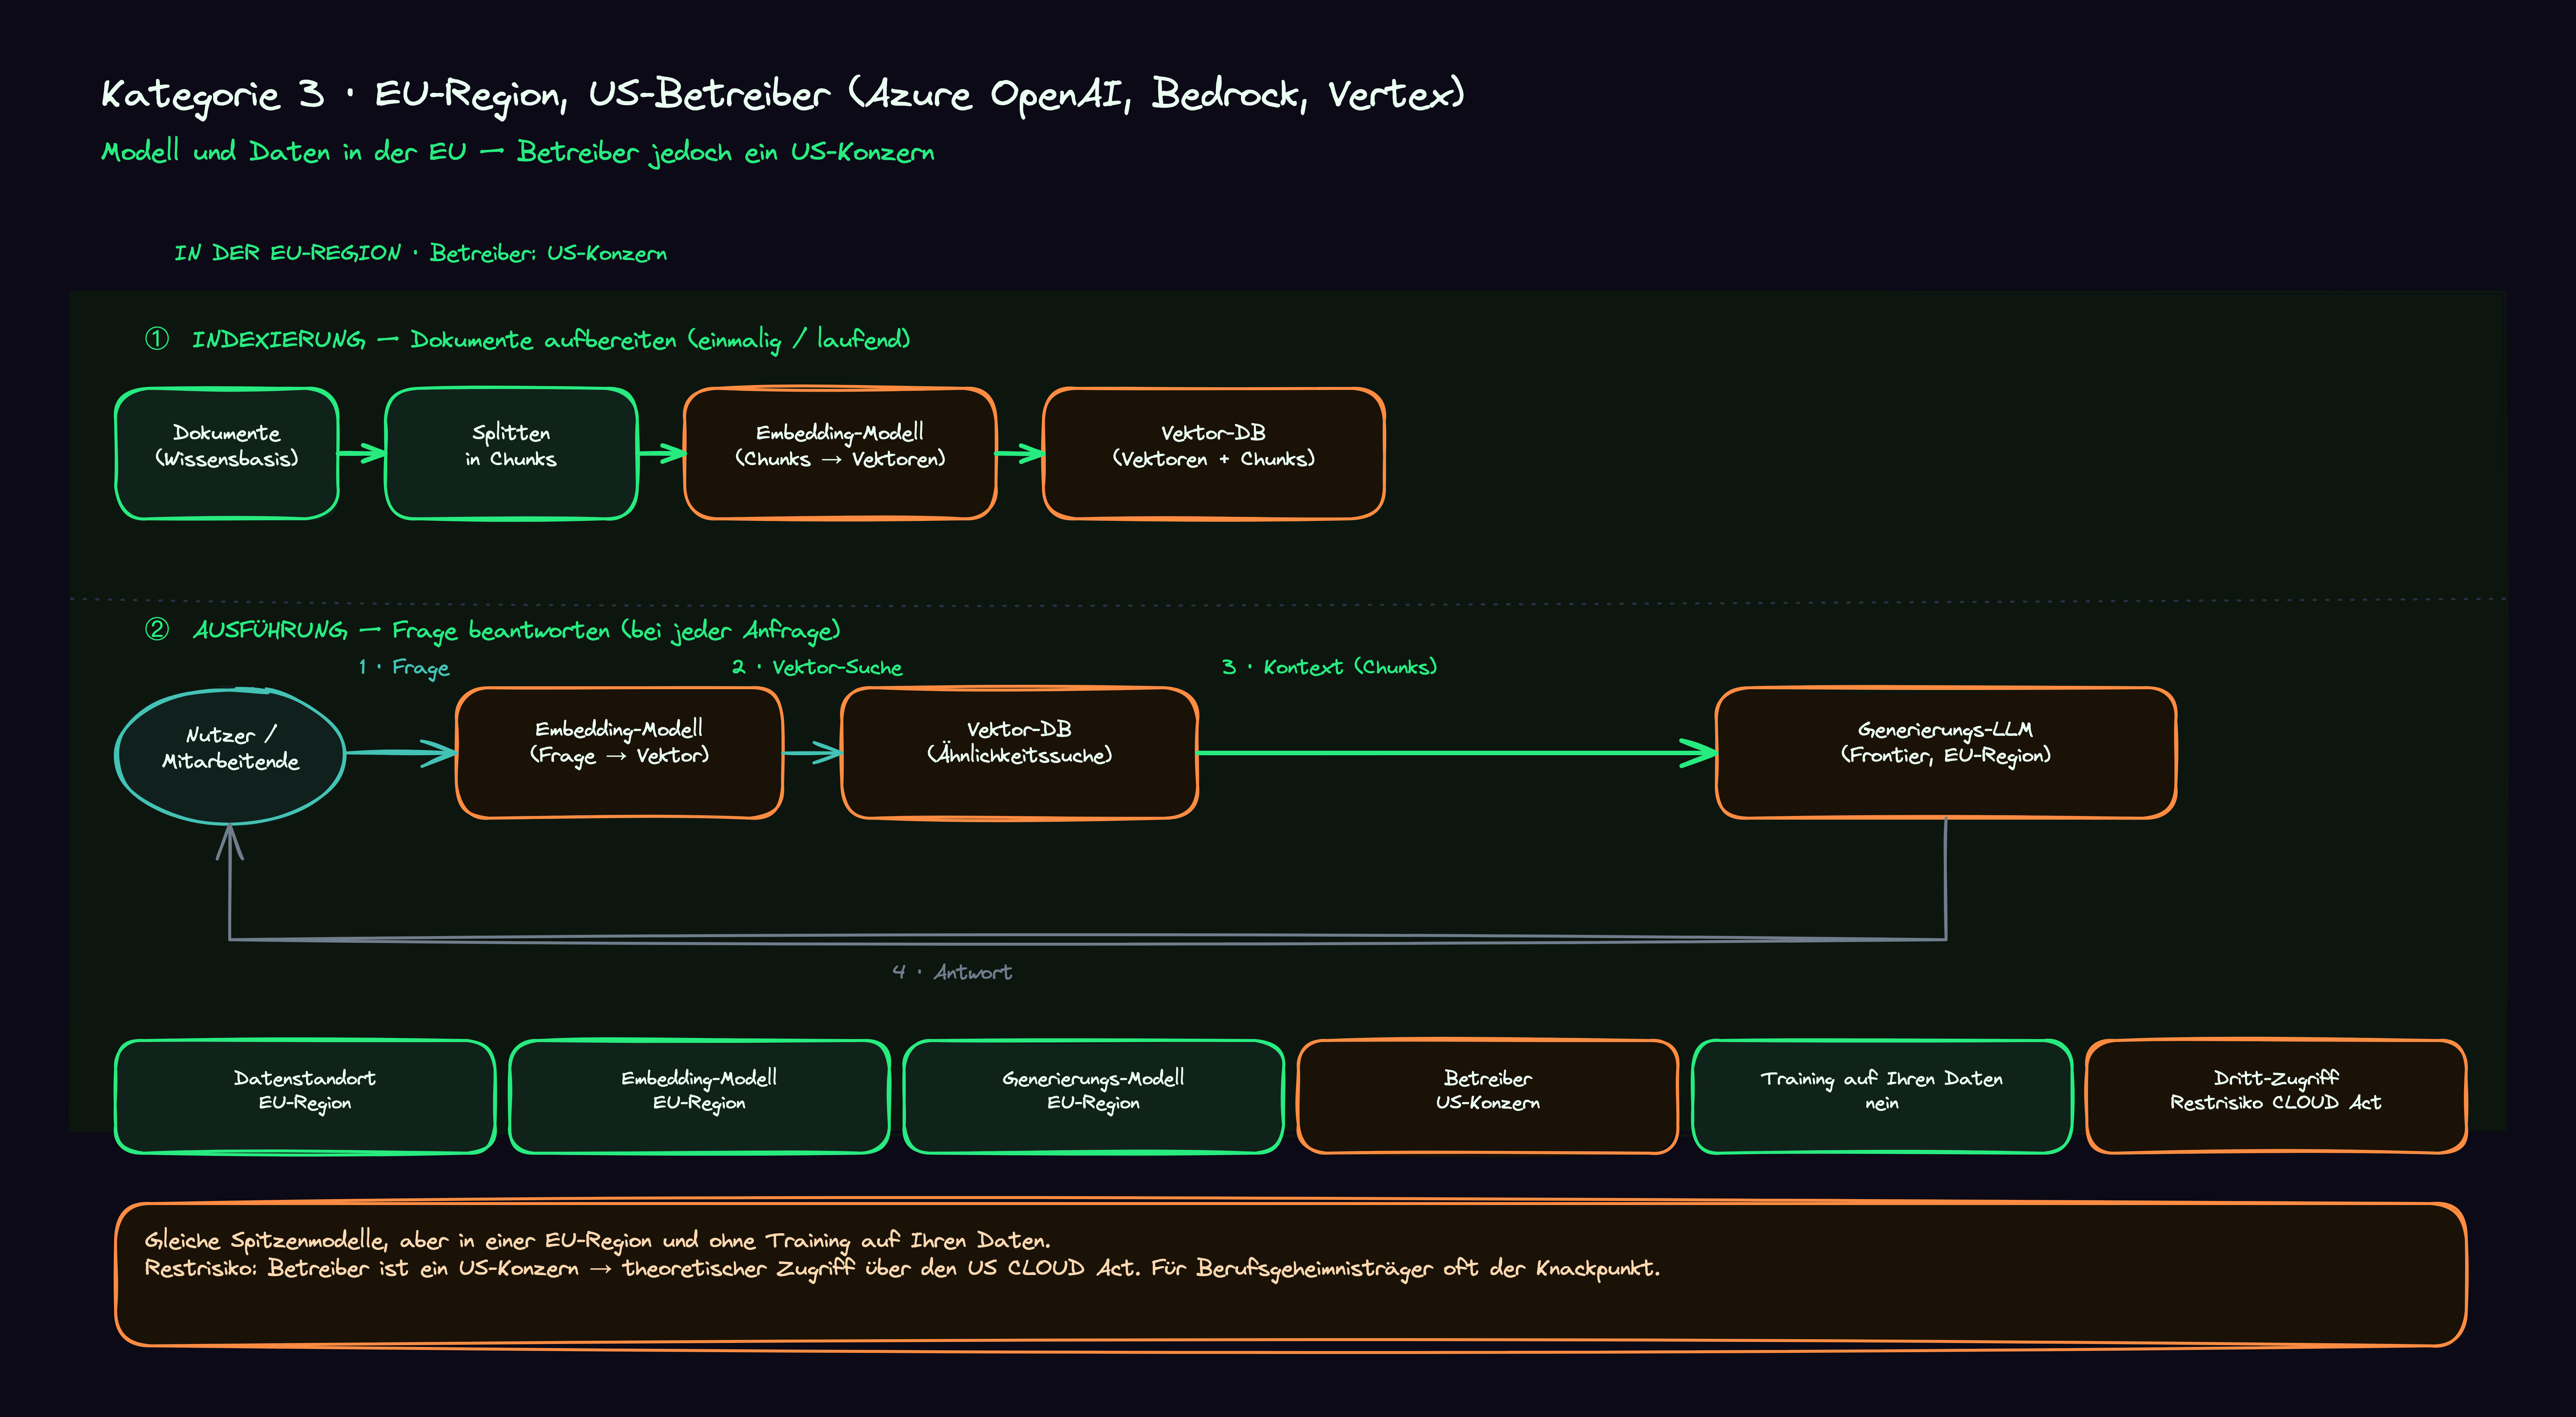Select the Dokumente (Wissensbasis) box
The width and height of the screenshot is (2576, 1417).
pos(227,453)
